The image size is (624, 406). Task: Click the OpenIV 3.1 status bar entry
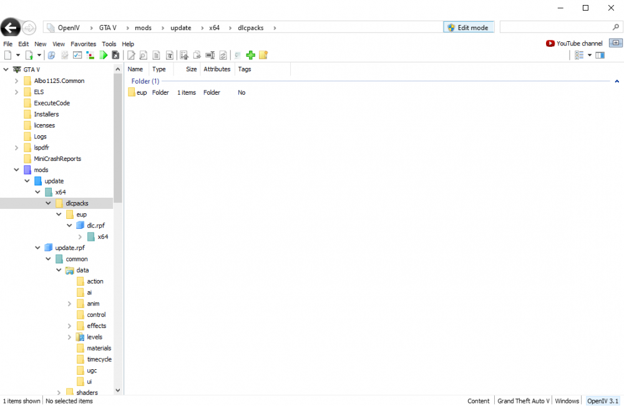603,401
